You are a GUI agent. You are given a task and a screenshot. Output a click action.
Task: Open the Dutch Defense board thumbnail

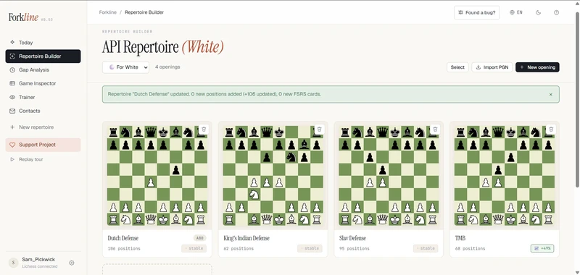coord(157,175)
